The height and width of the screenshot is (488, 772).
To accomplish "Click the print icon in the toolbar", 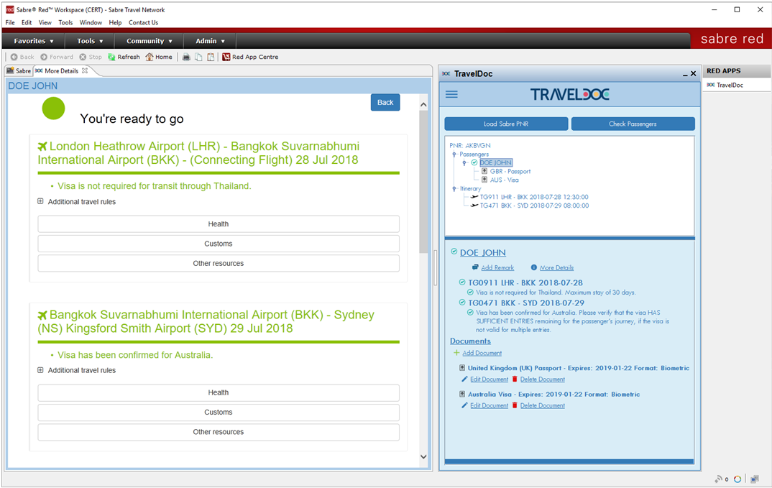I will [x=185, y=57].
